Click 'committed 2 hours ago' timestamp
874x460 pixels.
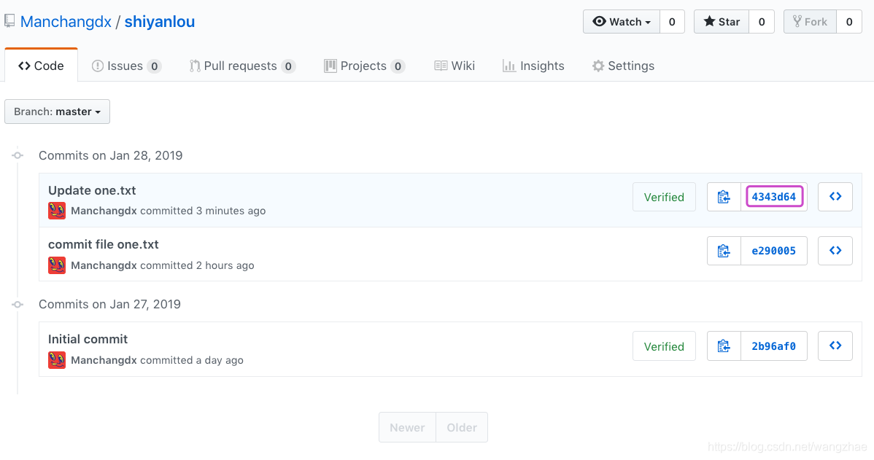pyautogui.click(x=197, y=265)
